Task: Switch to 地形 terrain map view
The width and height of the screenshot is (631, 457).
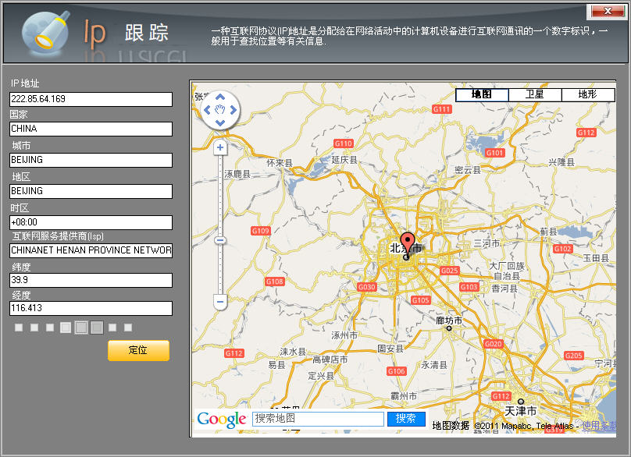Action: 588,94
